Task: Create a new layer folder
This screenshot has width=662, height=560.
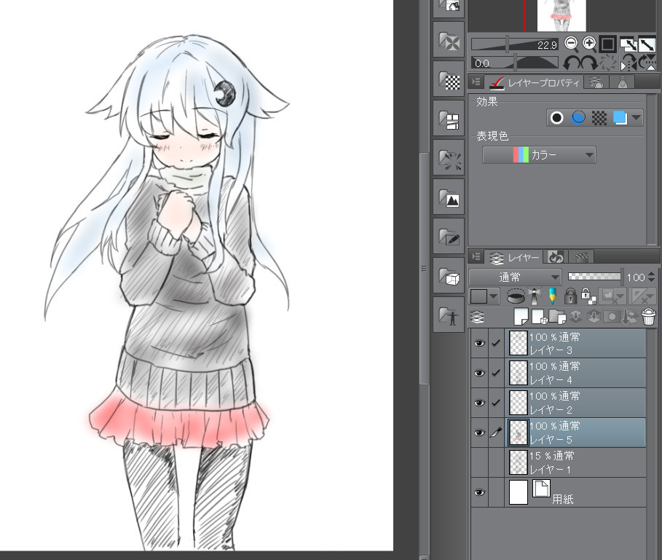Action: tap(558, 317)
